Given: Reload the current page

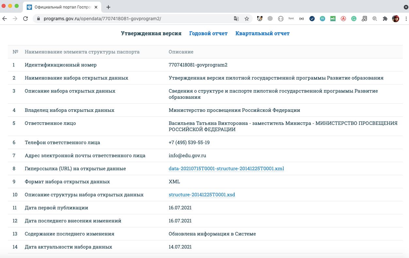Looking at the screenshot, I should (25, 19).
